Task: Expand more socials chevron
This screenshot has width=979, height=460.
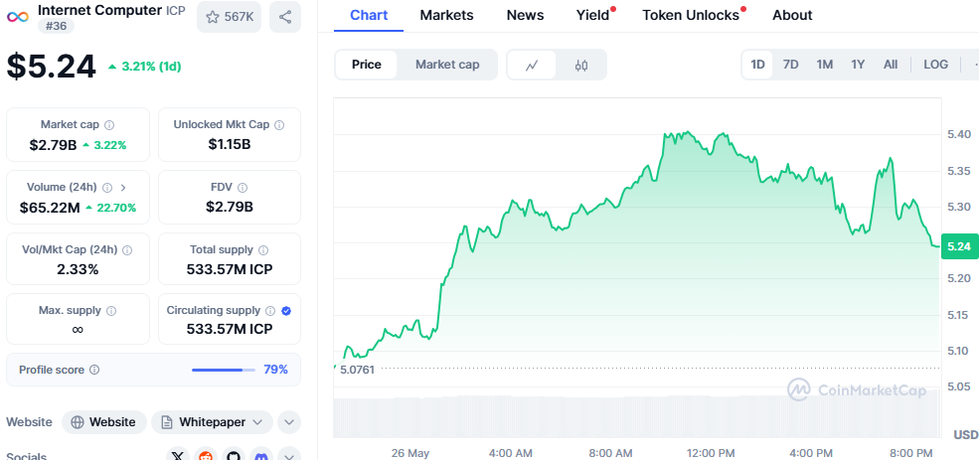Action: [289, 456]
